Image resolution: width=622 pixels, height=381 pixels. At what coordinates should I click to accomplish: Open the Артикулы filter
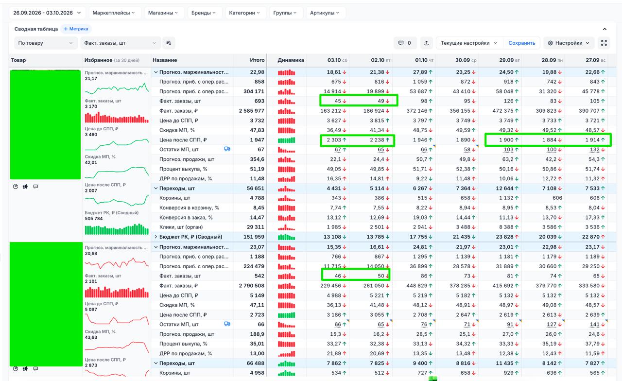pyautogui.click(x=326, y=13)
